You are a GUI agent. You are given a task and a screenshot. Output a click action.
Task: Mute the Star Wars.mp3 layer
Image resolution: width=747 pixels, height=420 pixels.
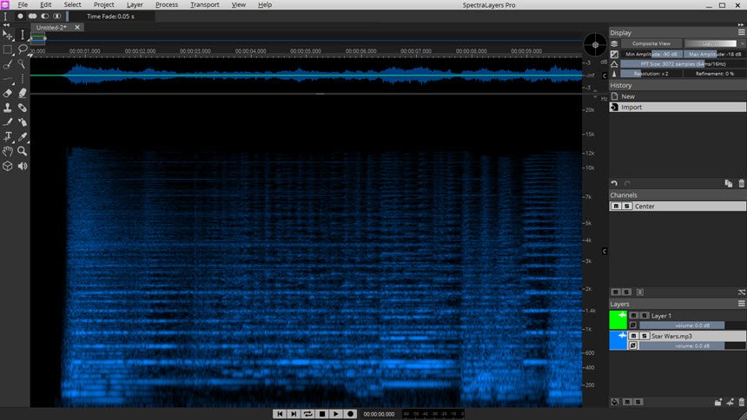633,336
